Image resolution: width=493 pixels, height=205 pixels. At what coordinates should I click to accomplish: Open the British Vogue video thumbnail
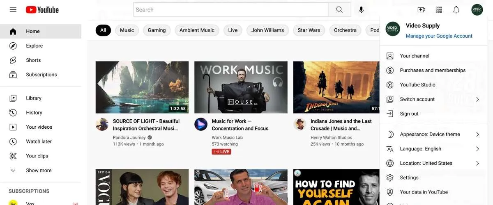[142, 187]
